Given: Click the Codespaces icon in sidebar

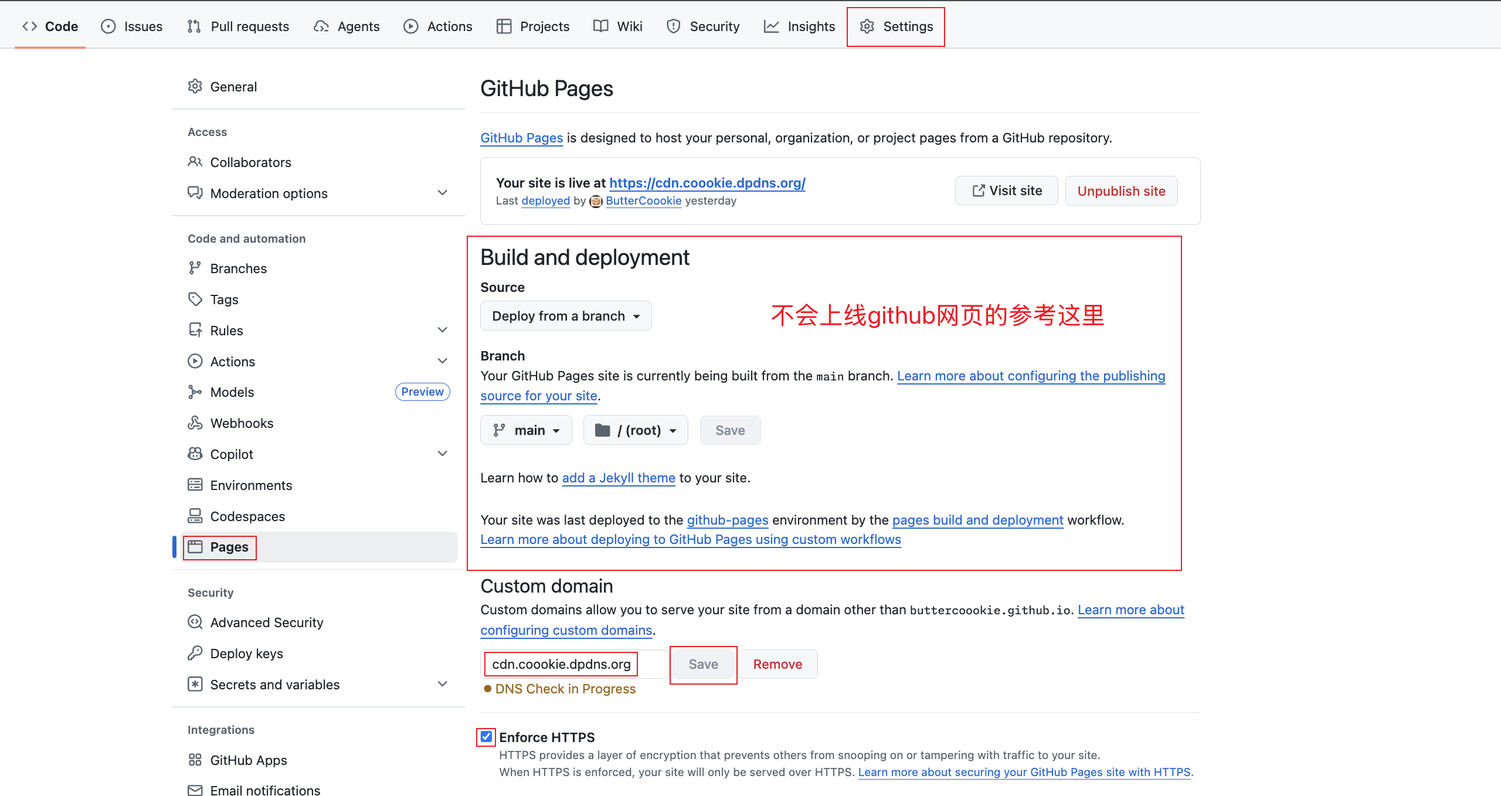Looking at the screenshot, I should pyautogui.click(x=195, y=516).
